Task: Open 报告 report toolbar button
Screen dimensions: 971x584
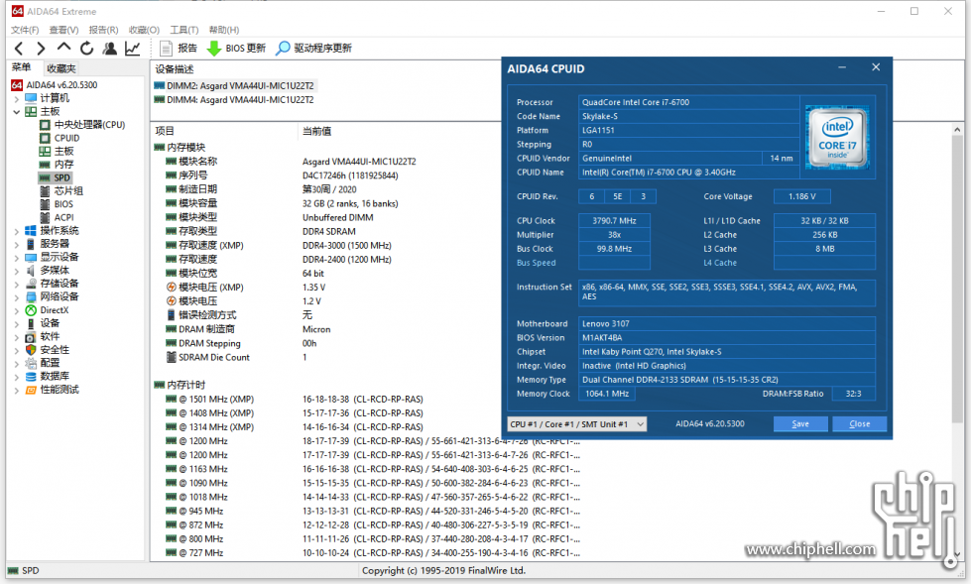Action: (x=179, y=48)
